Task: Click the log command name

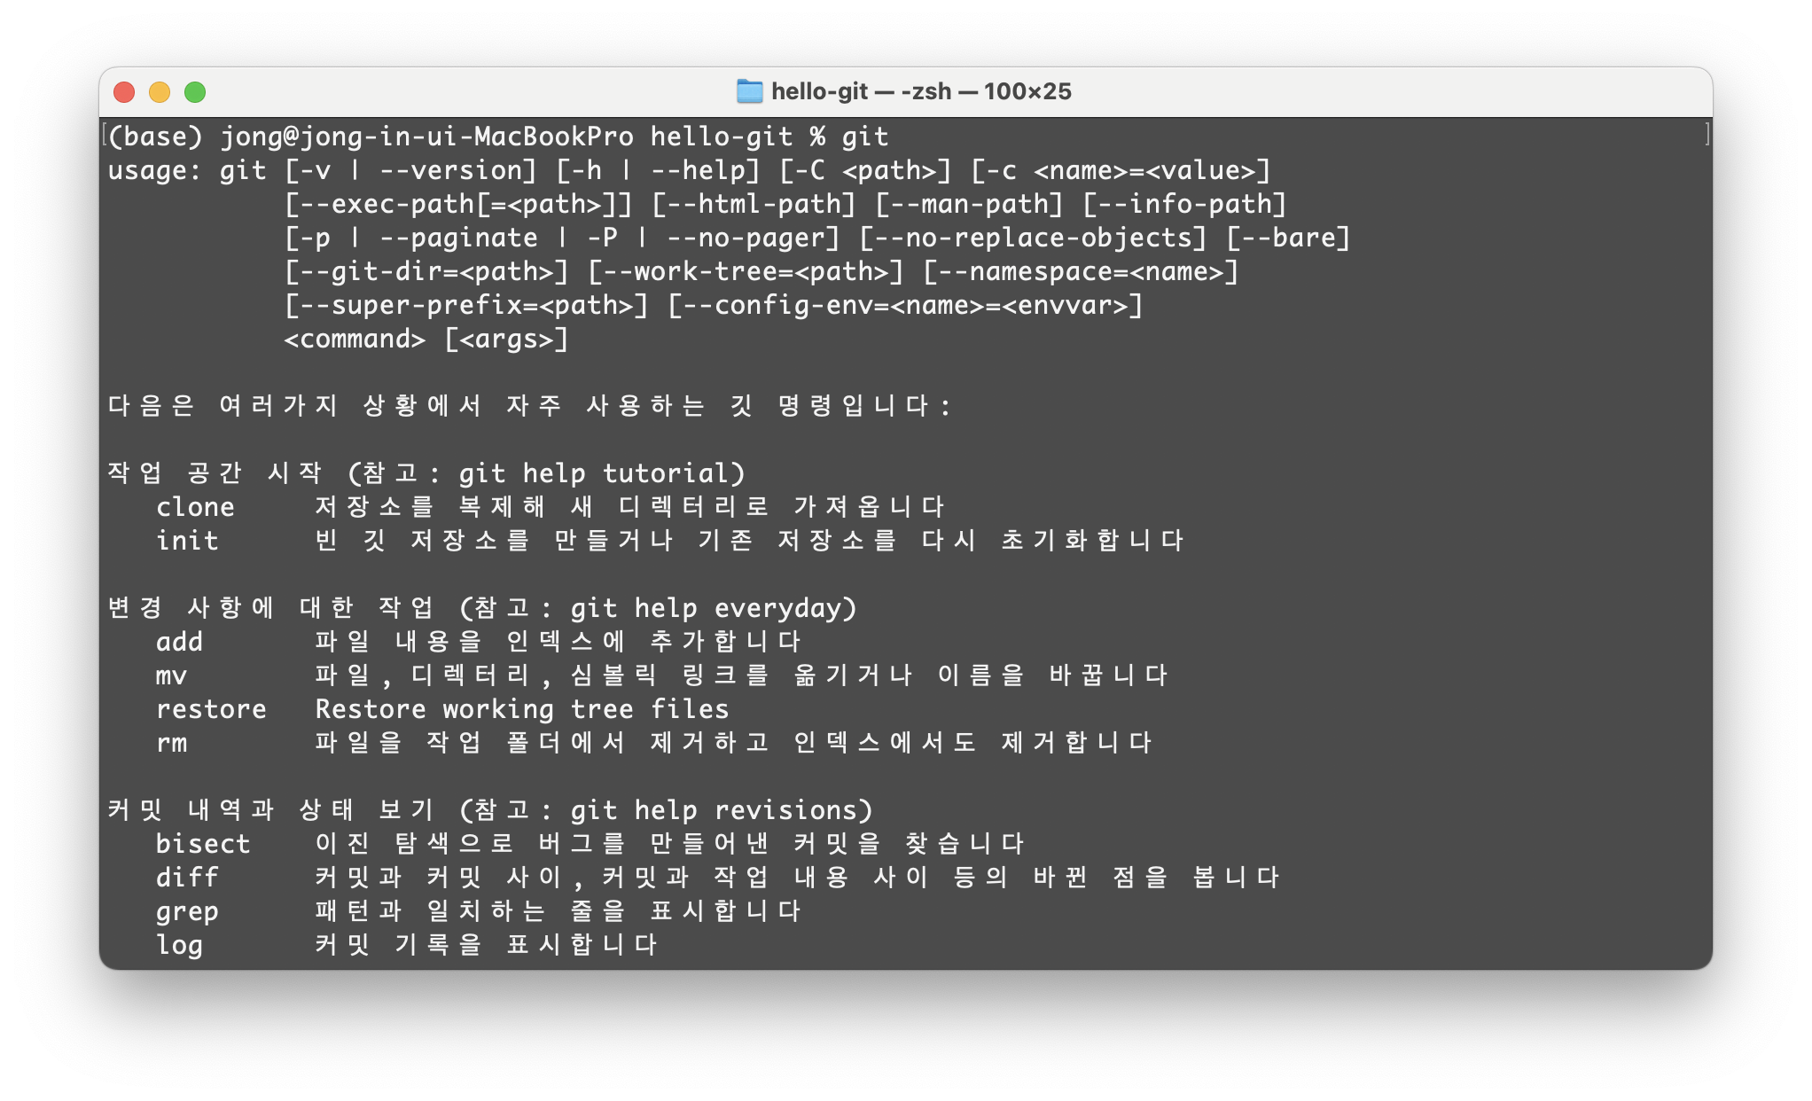Action: 179,945
